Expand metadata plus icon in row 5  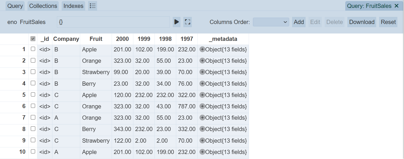click(202, 95)
